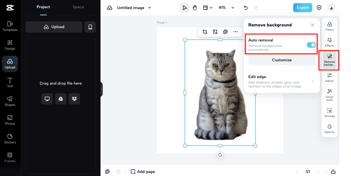The image size is (351, 176).
Task: Toggle the Auto removal switch
Action: (311, 45)
